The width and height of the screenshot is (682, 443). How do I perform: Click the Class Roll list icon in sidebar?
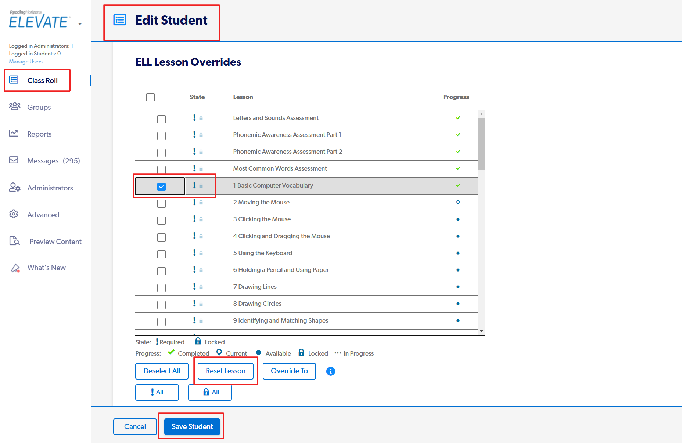point(14,80)
